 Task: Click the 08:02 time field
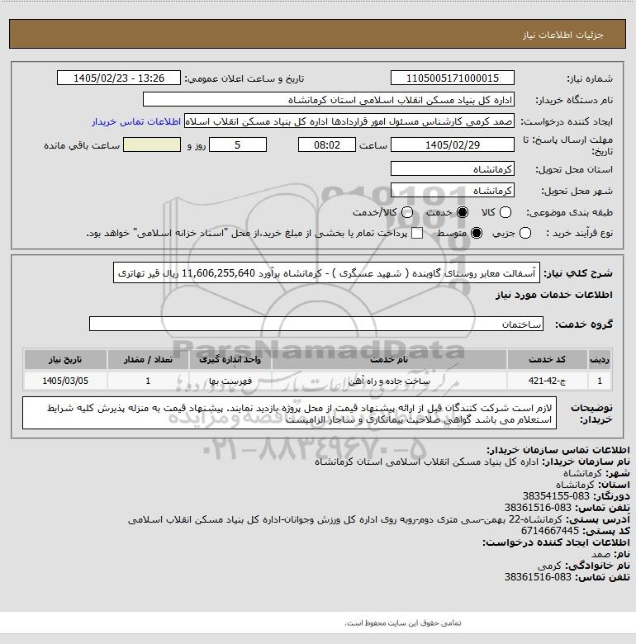[327, 145]
